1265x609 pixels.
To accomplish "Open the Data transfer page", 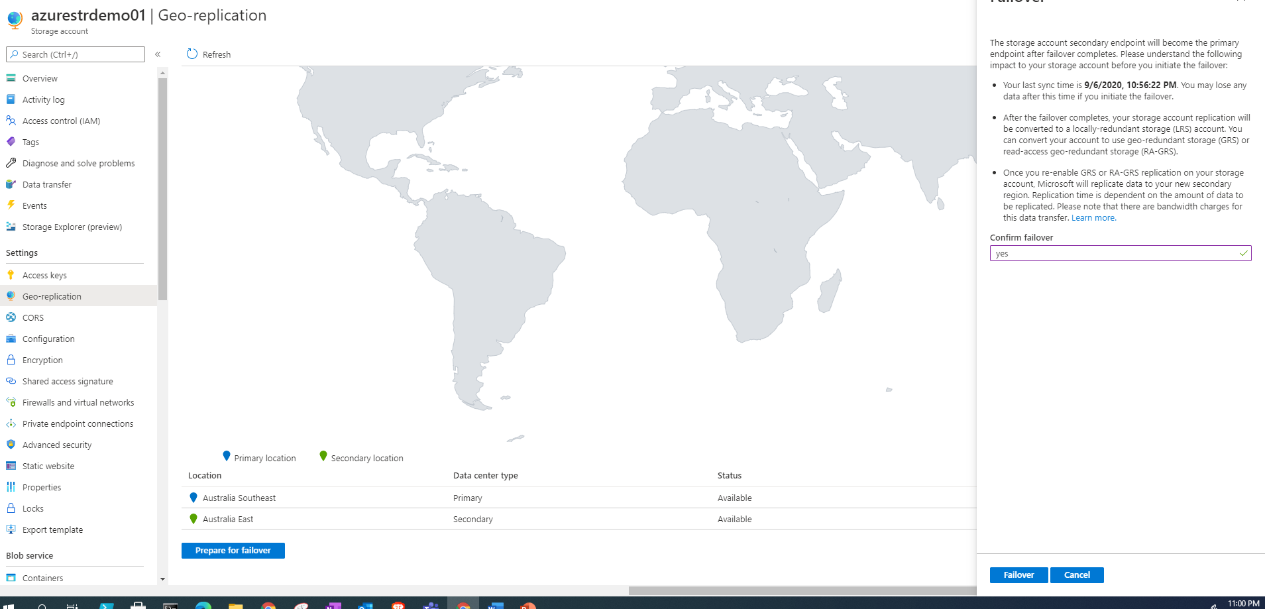I will [x=46, y=184].
